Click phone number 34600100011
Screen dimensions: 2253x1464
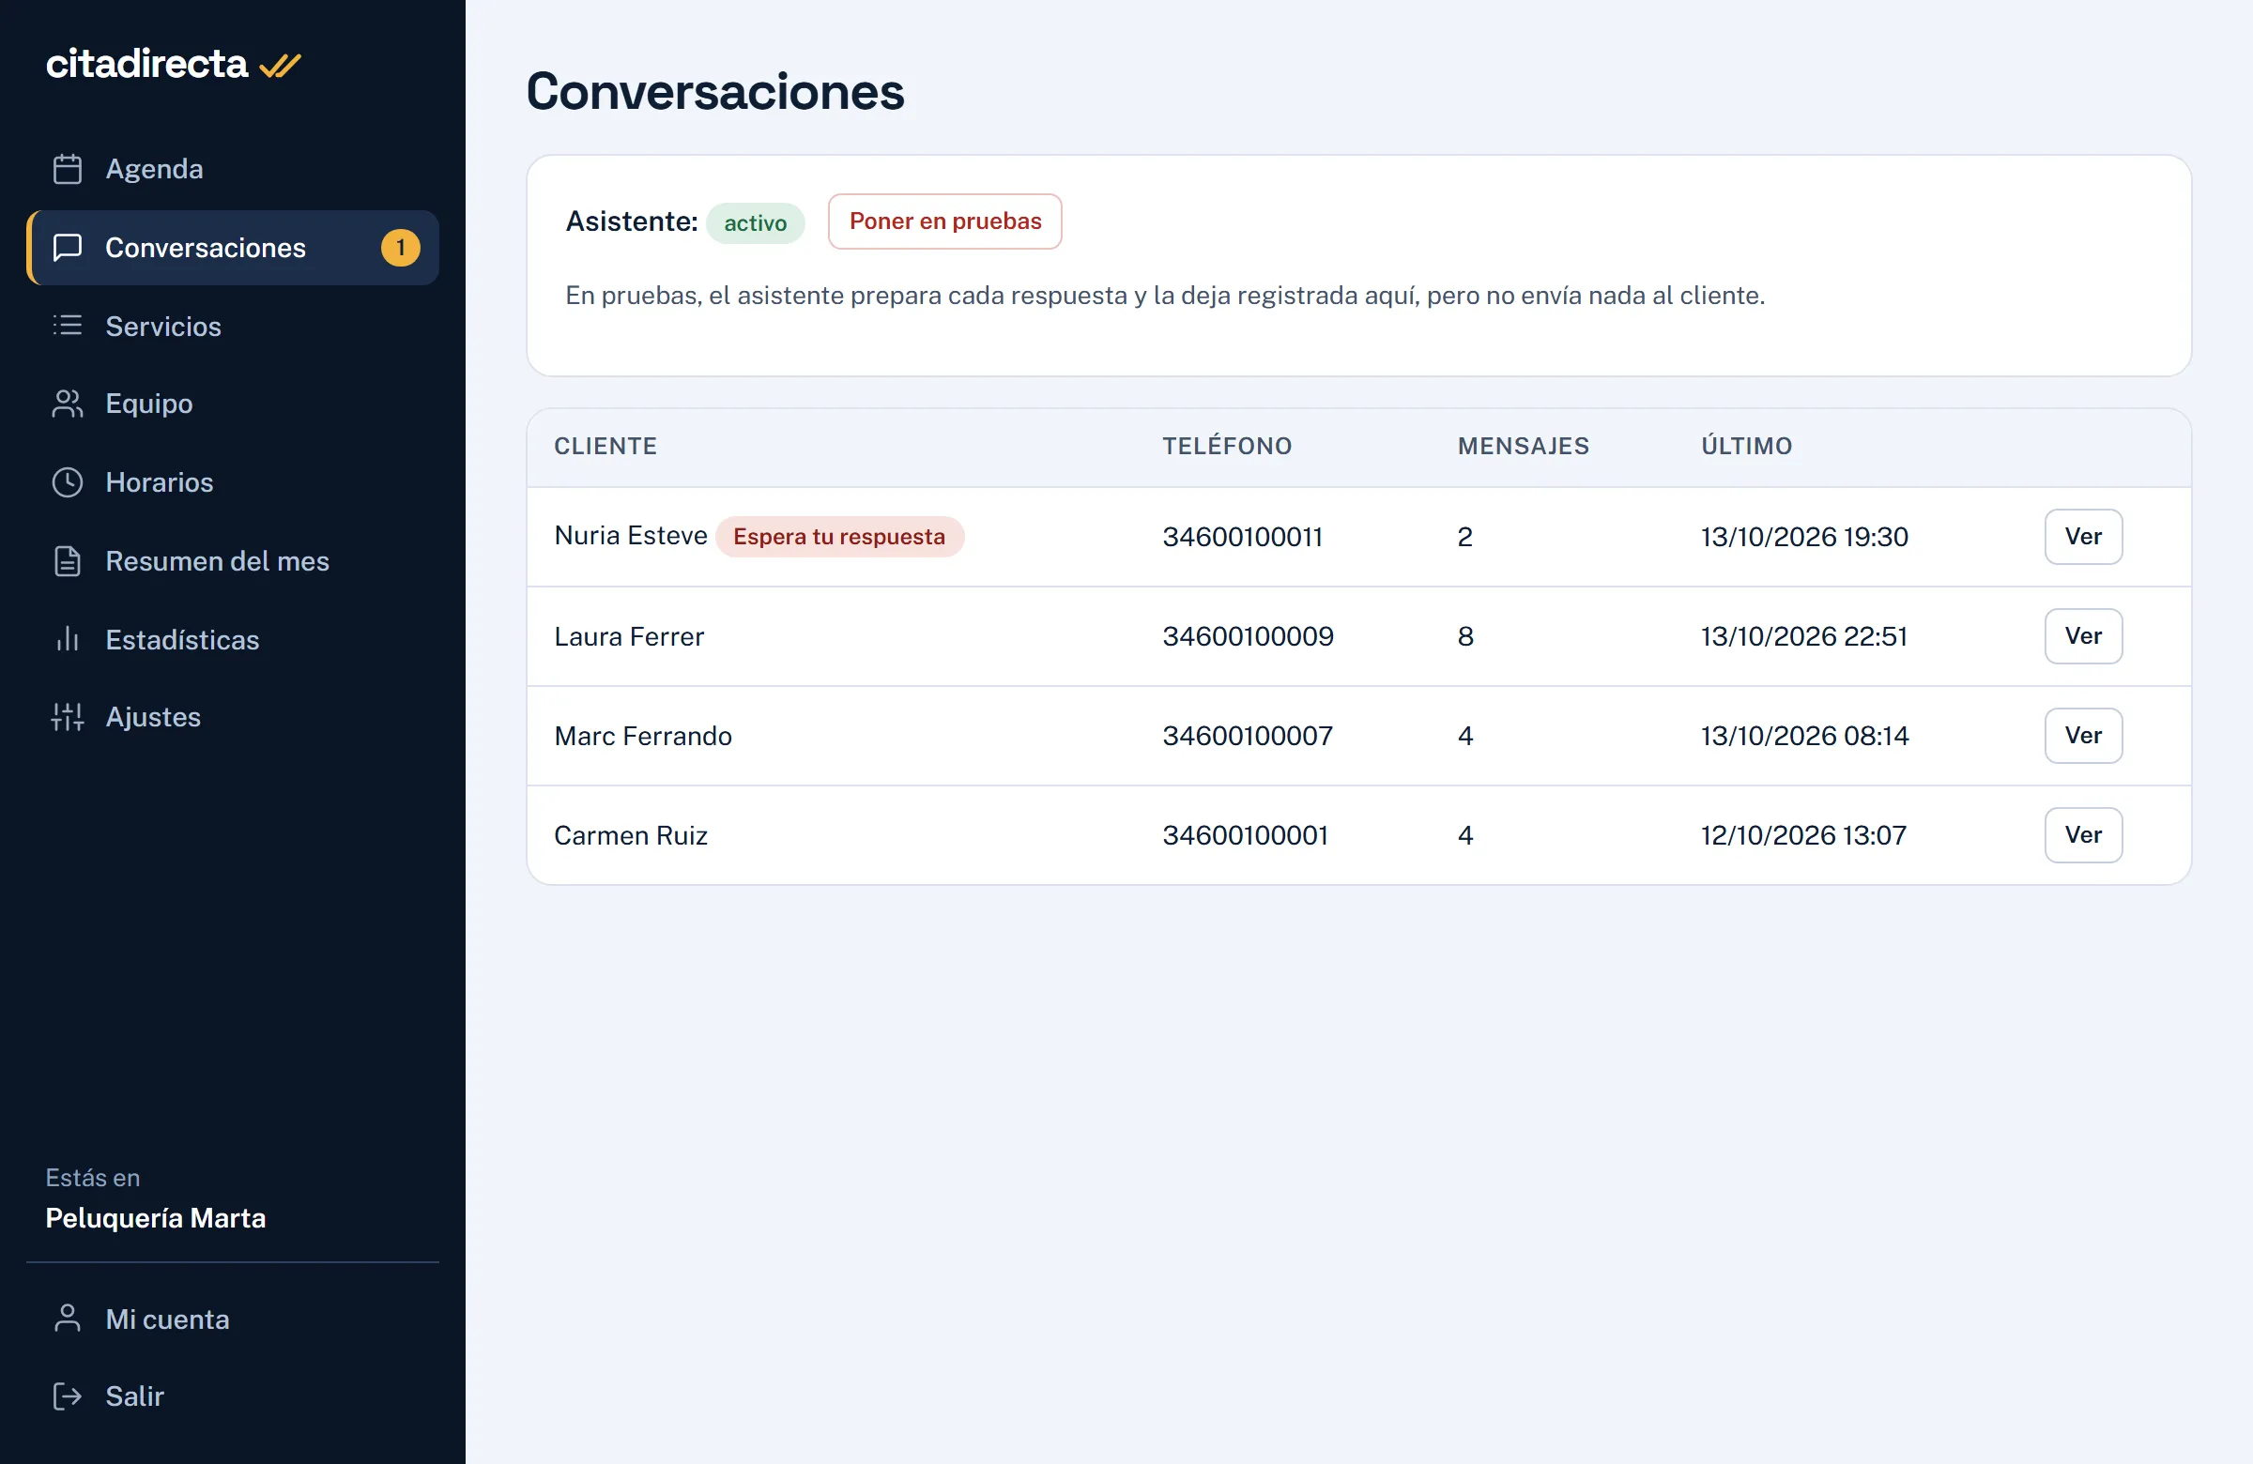pyautogui.click(x=1242, y=537)
